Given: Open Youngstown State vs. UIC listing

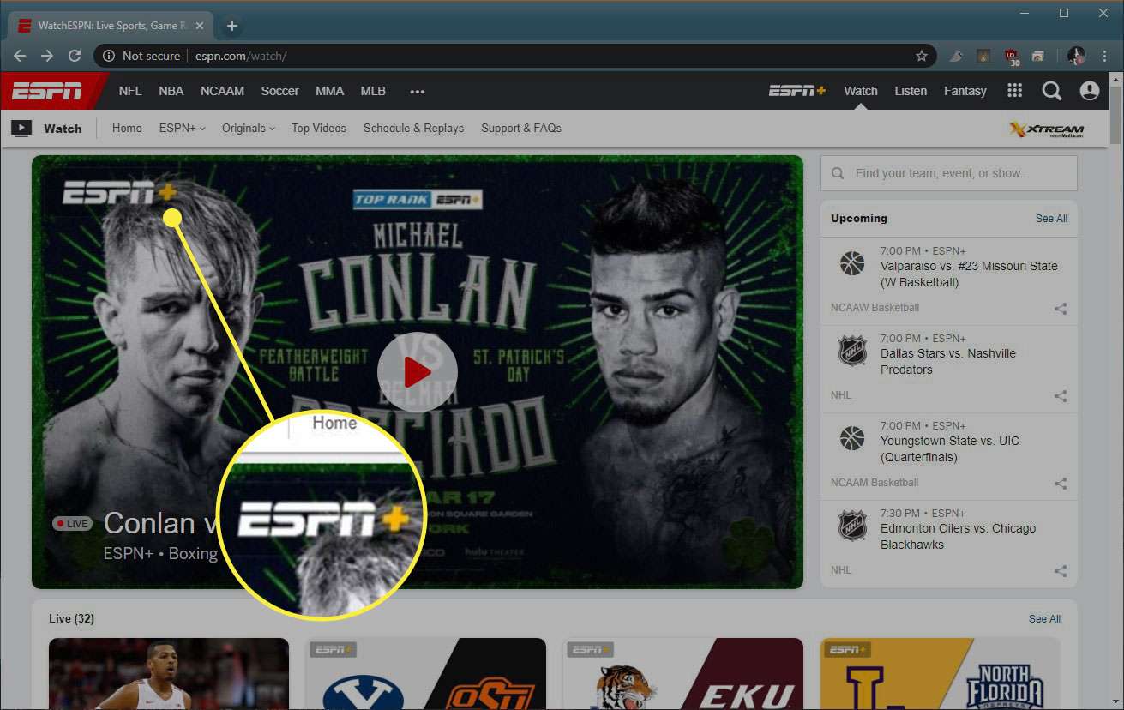Looking at the screenshot, I should click(950, 449).
